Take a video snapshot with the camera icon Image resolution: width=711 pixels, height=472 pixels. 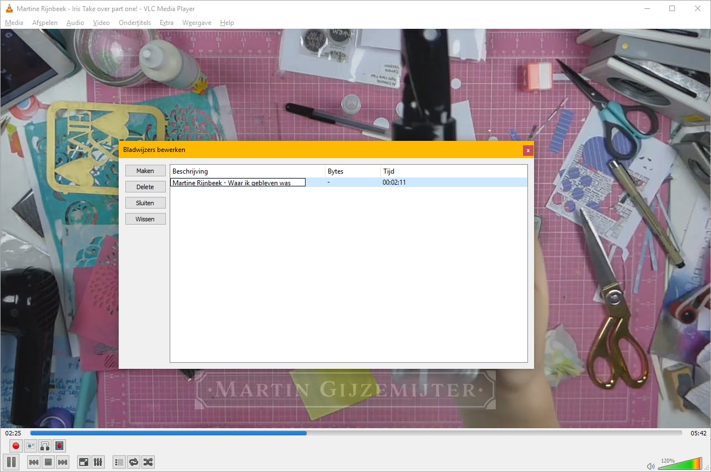[31, 445]
